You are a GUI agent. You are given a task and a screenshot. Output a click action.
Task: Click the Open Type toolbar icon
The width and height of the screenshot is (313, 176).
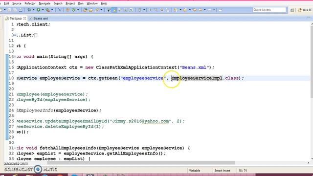(85, 10)
